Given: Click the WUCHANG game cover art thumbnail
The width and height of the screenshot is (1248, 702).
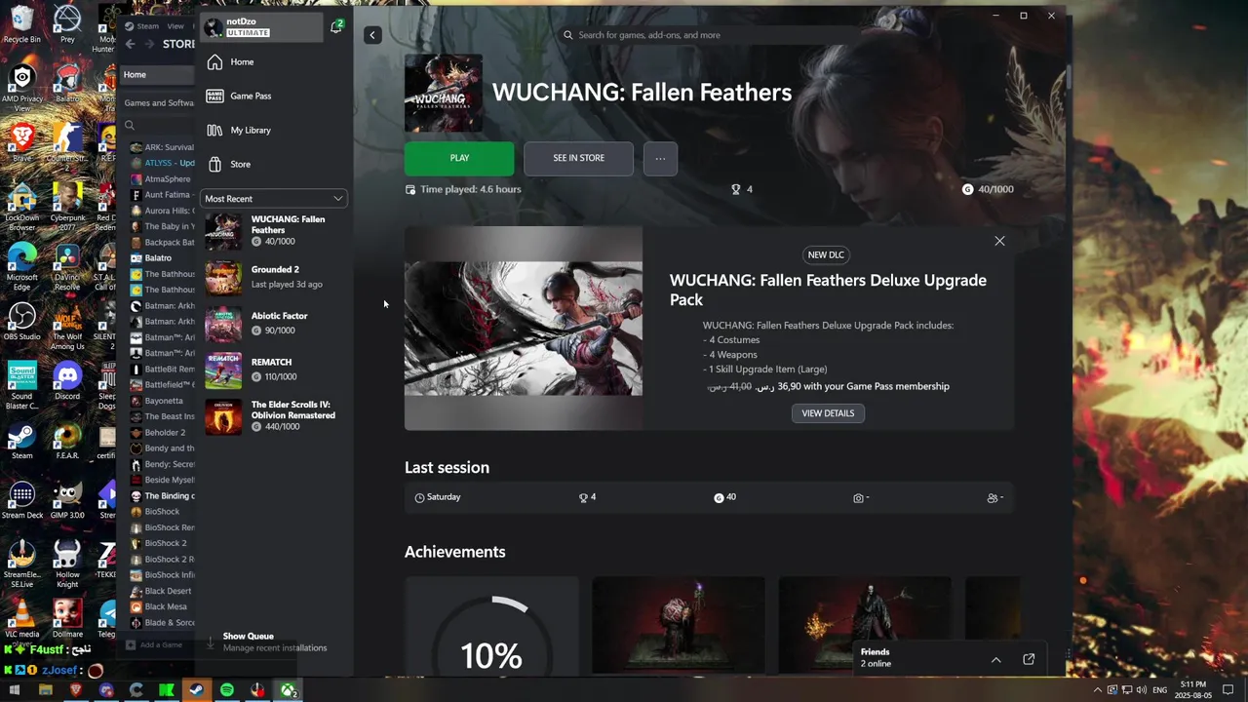Looking at the screenshot, I should coord(444,93).
